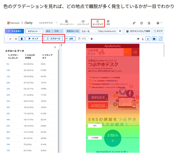
Task: Click 資料請求 in the heatmap preview
Action: point(98,98)
